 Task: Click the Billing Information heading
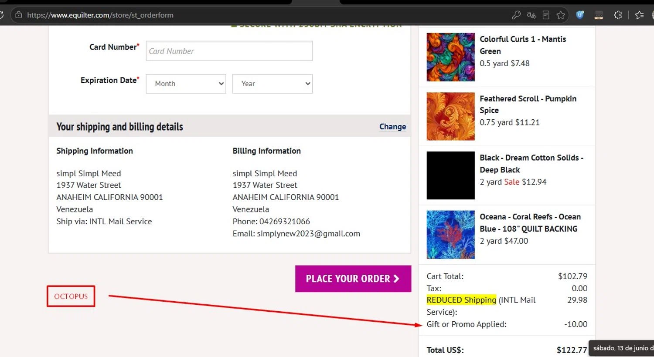266,151
